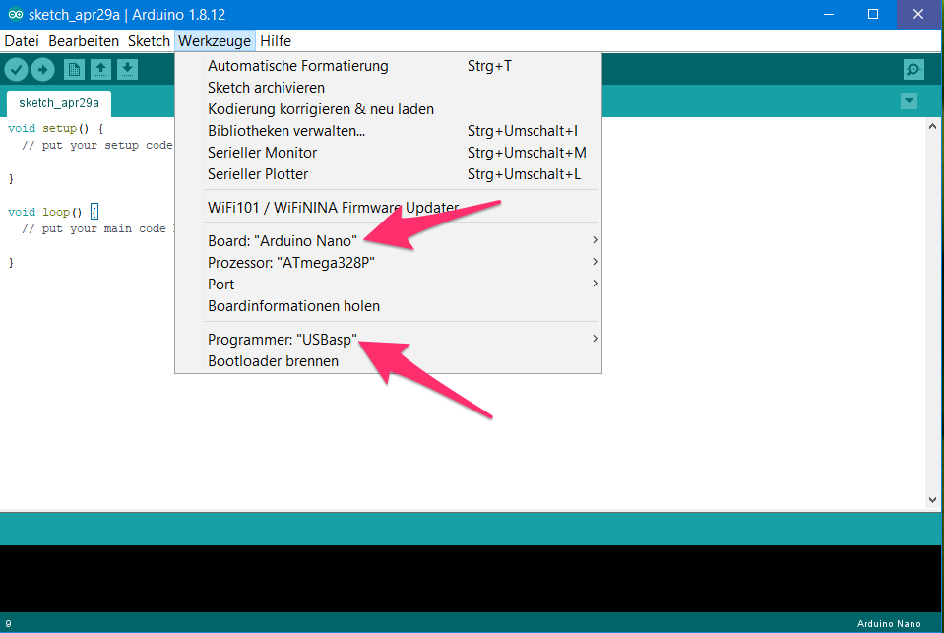This screenshot has width=944, height=633.
Task: Close the Arduino window
Action: point(918,14)
